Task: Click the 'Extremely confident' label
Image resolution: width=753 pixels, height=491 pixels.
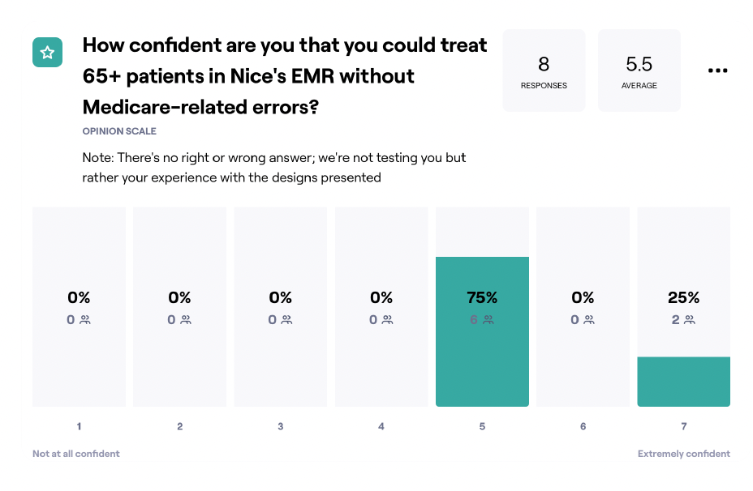Action: tap(684, 454)
